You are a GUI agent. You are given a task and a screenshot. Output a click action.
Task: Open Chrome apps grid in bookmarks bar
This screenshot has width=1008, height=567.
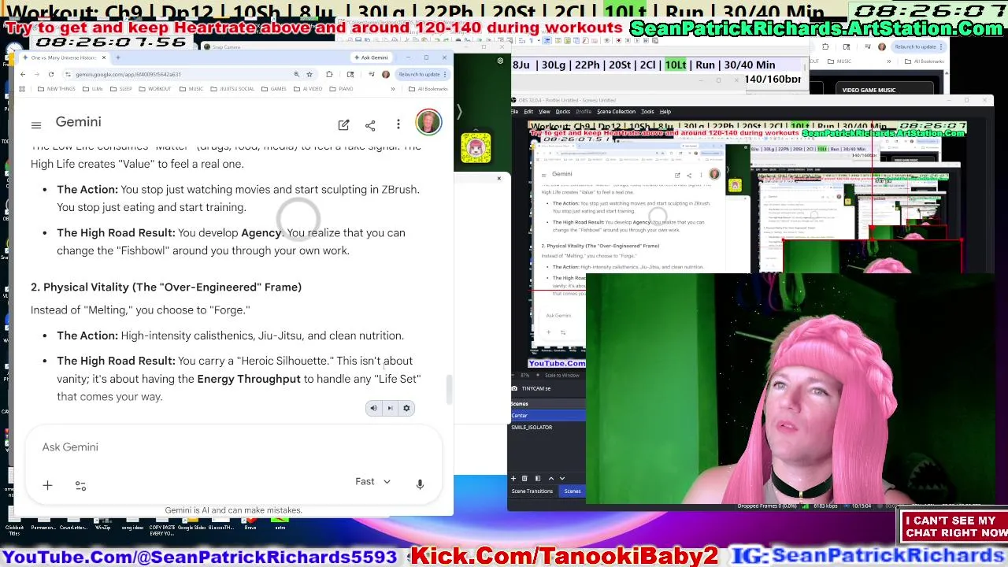23,89
